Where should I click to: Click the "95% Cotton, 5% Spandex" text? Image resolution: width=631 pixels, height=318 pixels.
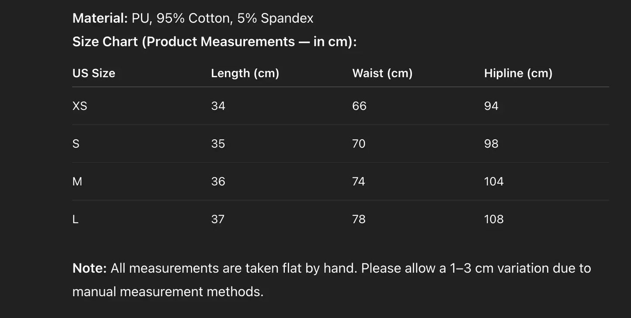235,18
